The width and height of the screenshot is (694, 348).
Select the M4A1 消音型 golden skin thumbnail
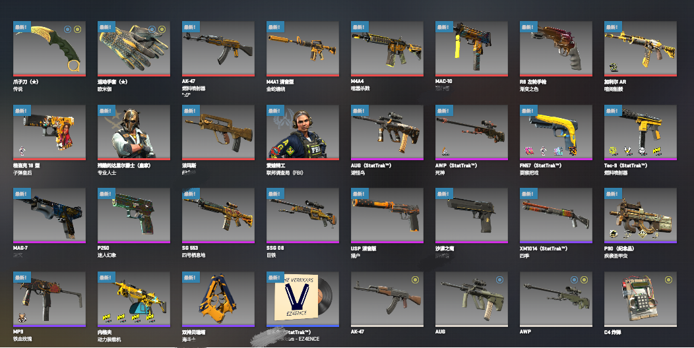[x=303, y=48]
